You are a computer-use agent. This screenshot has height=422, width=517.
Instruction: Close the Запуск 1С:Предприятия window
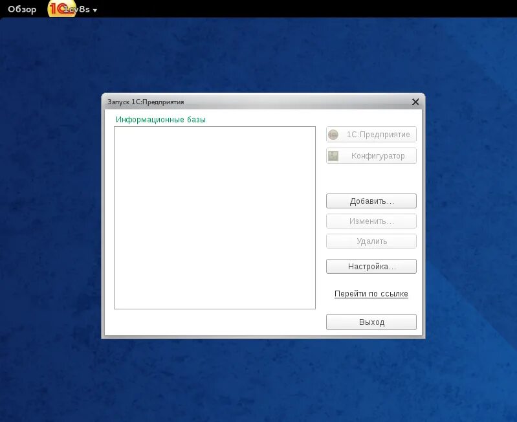pos(415,102)
